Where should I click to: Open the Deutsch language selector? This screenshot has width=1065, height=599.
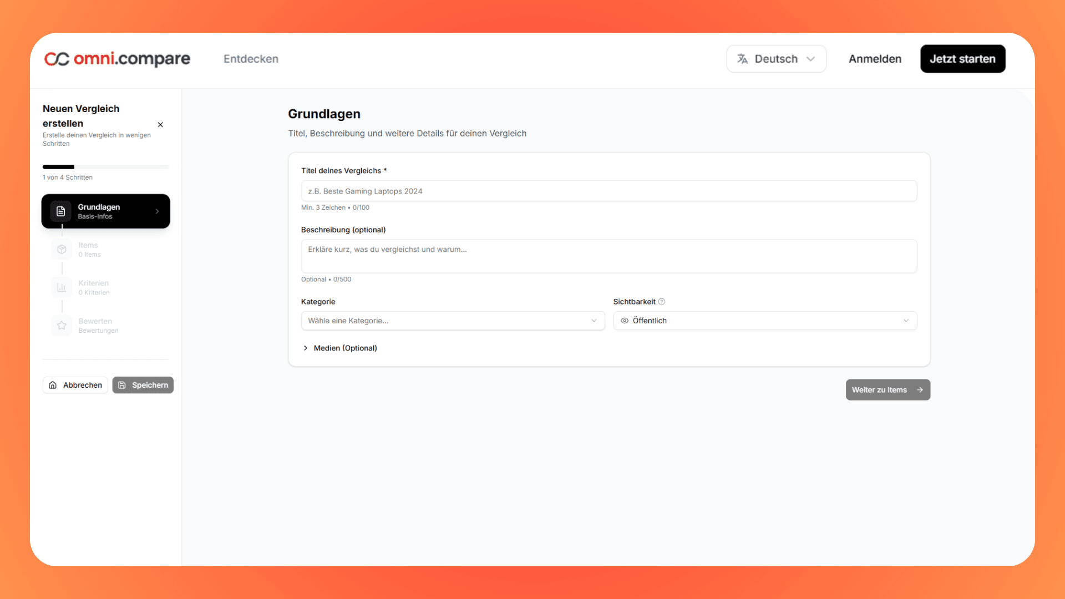pos(776,58)
